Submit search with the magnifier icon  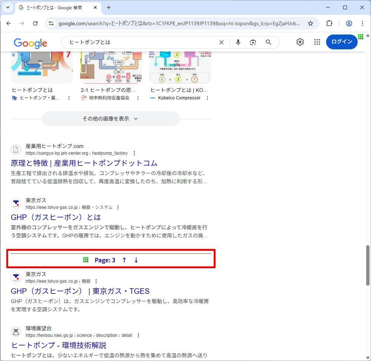(268, 42)
